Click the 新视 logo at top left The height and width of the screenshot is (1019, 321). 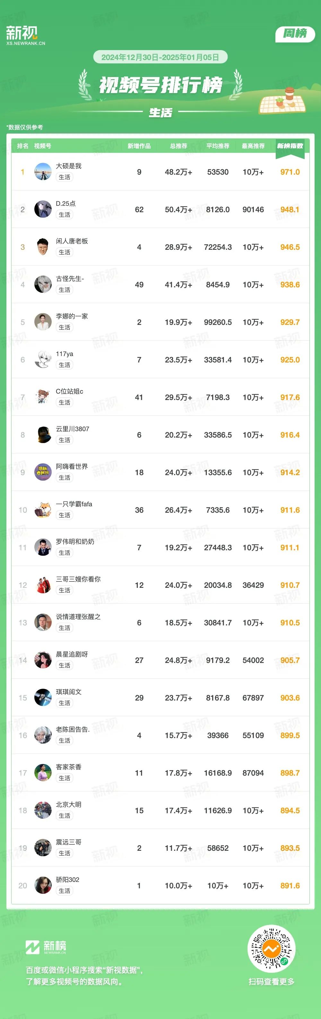coord(25,35)
